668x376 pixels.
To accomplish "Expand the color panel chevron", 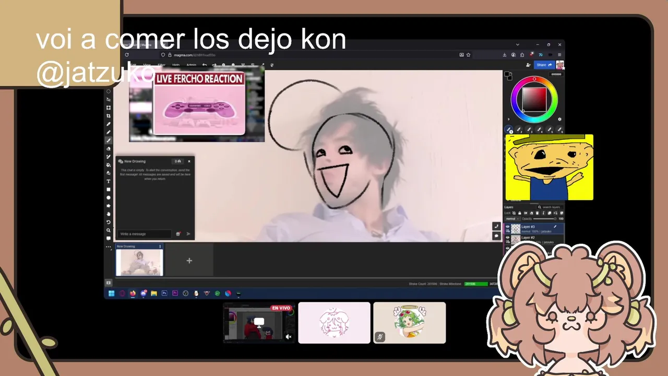I will click(508, 119).
